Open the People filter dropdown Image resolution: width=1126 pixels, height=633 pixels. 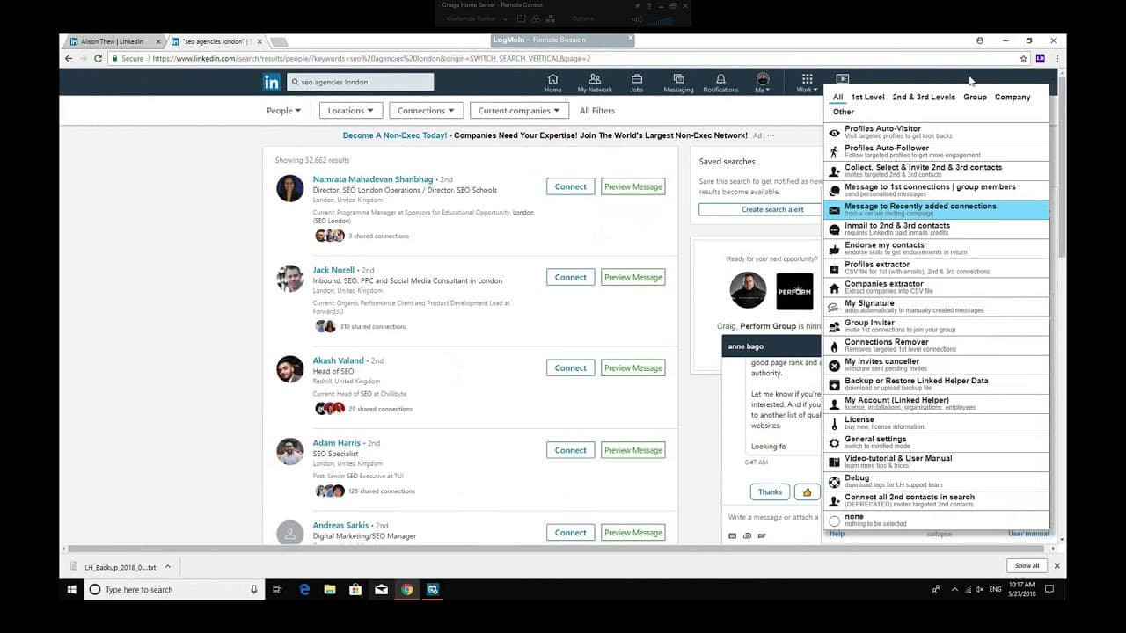point(283,111)
